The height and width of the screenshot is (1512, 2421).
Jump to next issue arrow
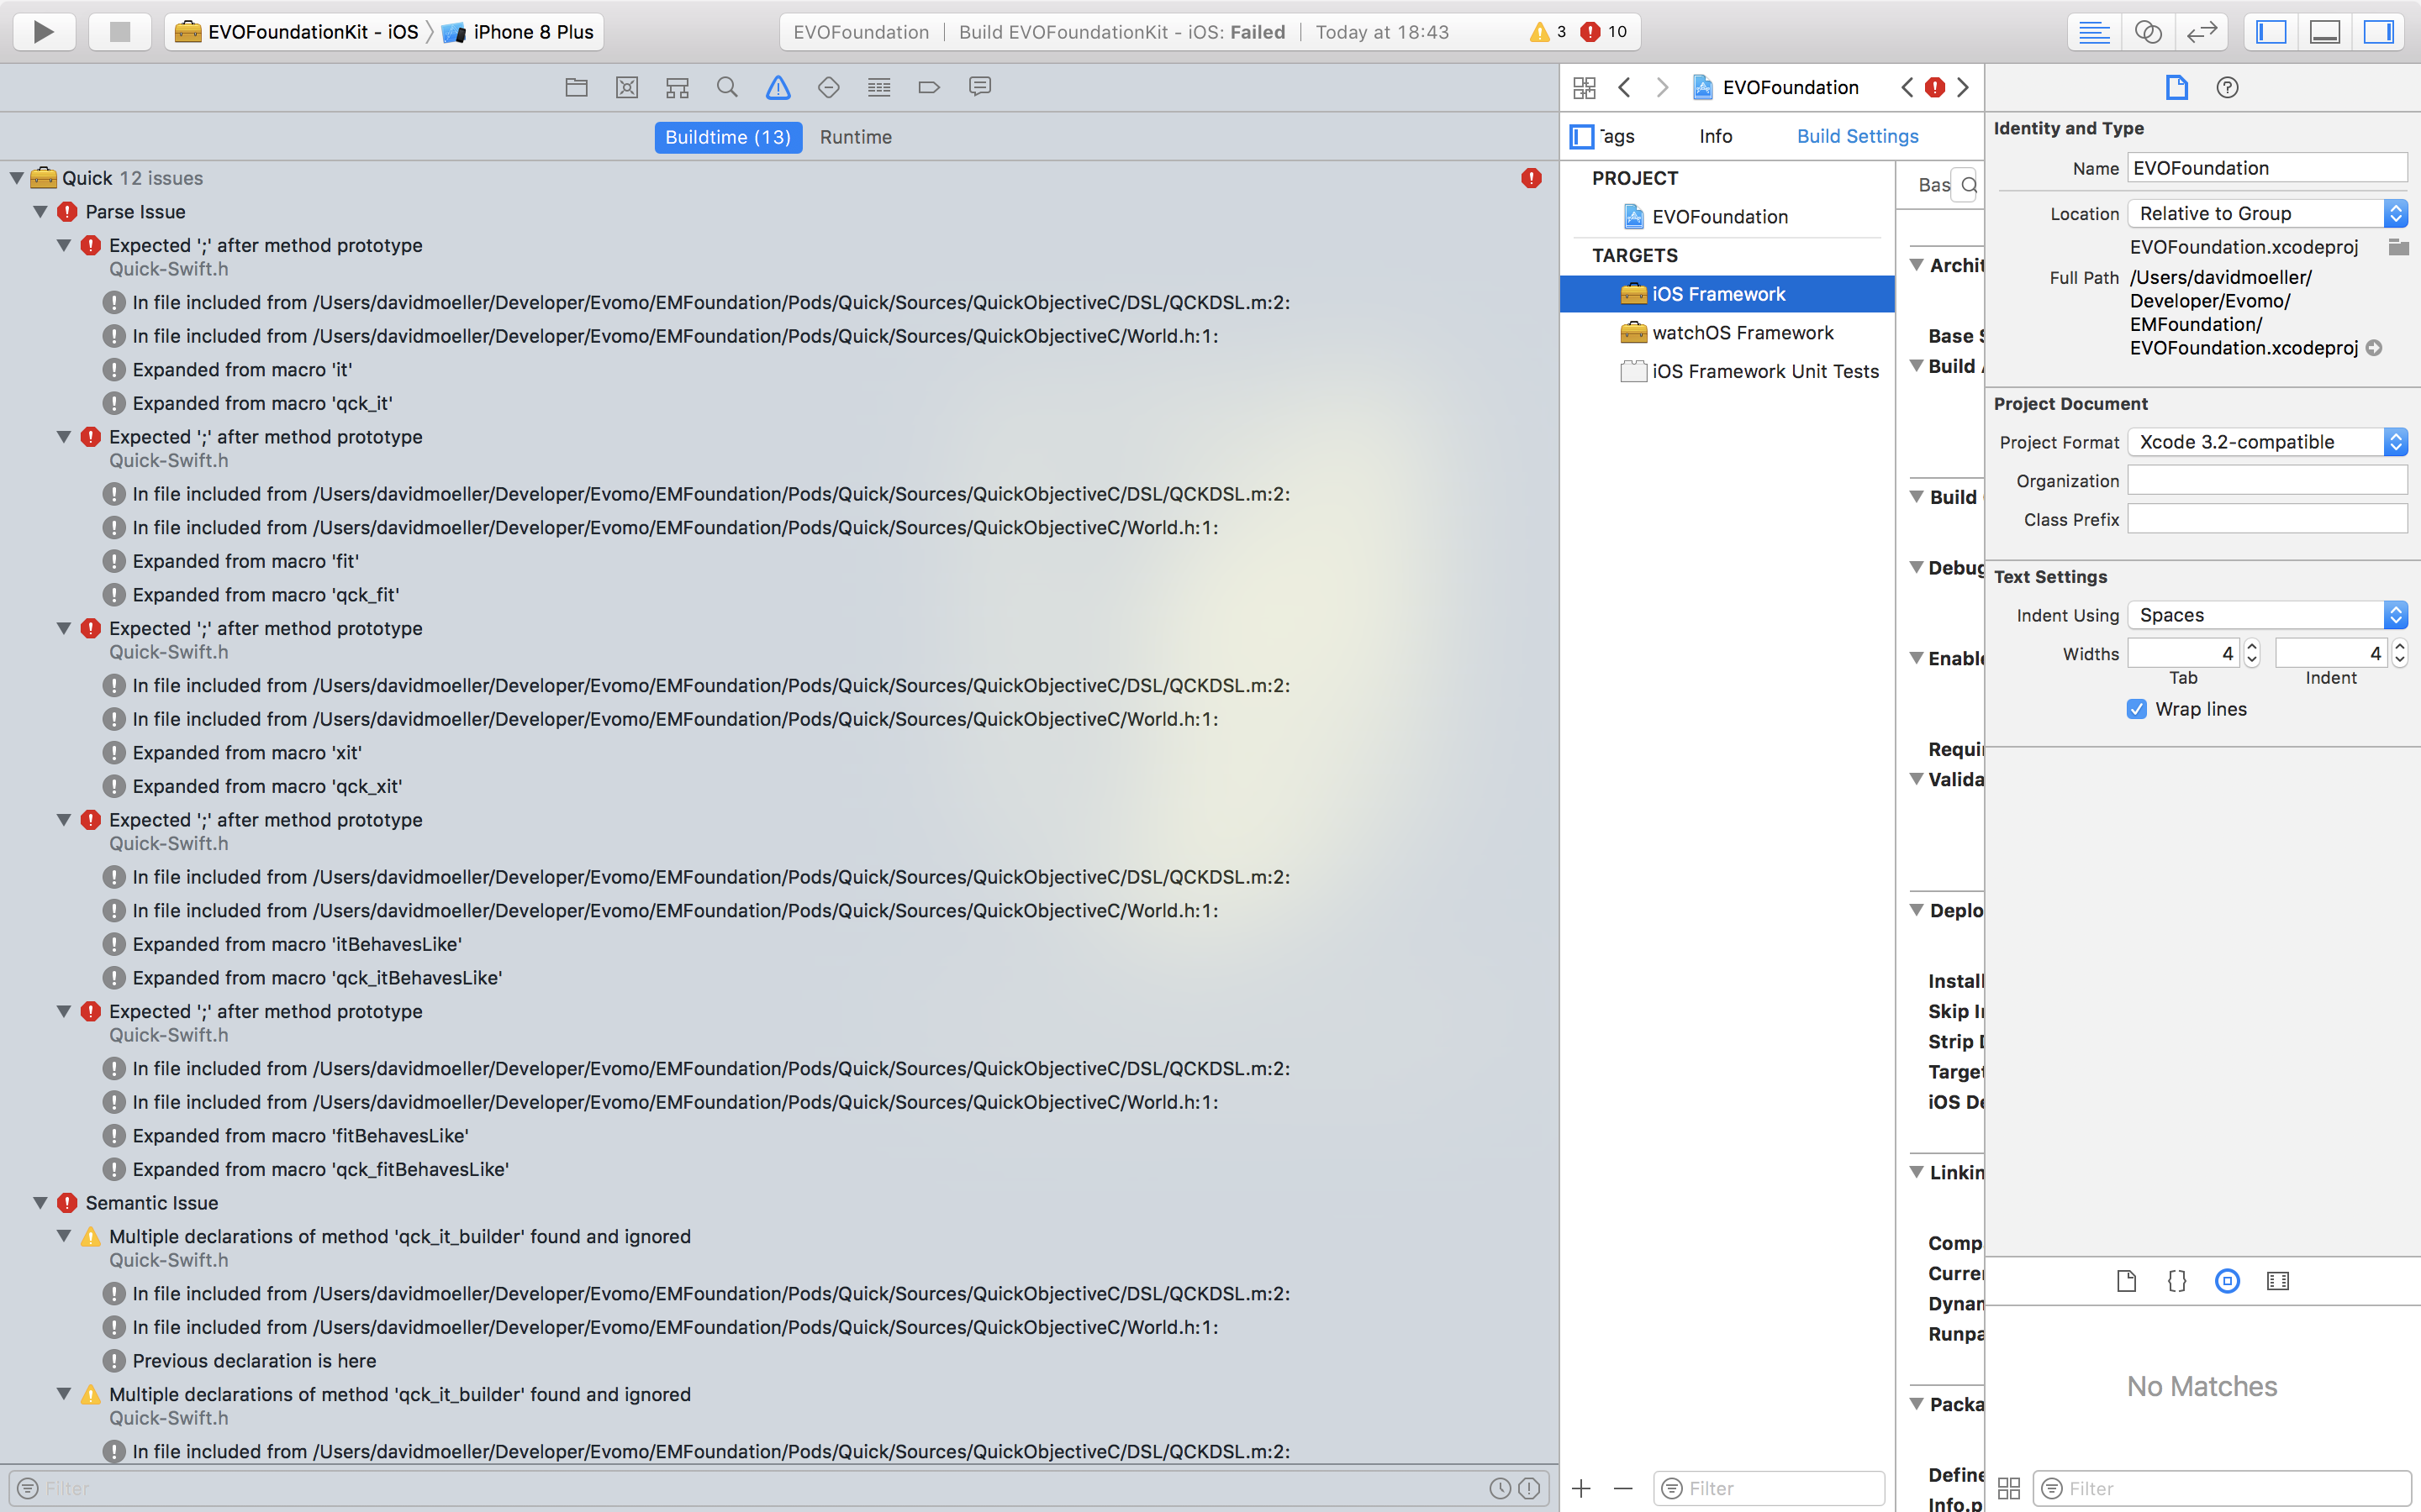(x=1963, y=88)
